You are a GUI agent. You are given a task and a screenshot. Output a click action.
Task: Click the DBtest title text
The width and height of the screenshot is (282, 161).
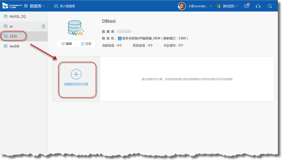(109, 21)
